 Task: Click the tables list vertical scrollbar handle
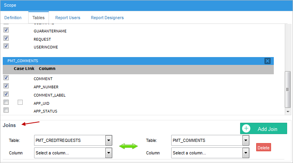(288, 89)
